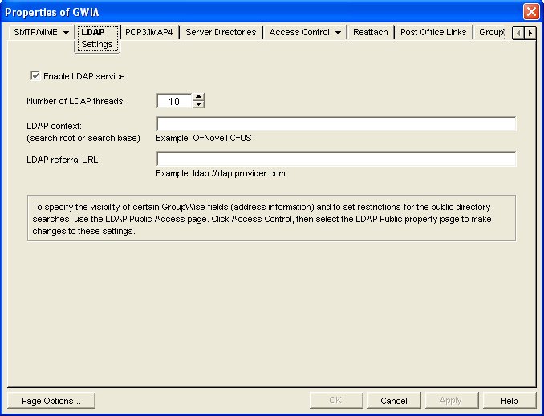This screenshot has width=544, height=416.
Task: Click the 'Example: O=Novell,C=US' text
Action: pos(204,138)
